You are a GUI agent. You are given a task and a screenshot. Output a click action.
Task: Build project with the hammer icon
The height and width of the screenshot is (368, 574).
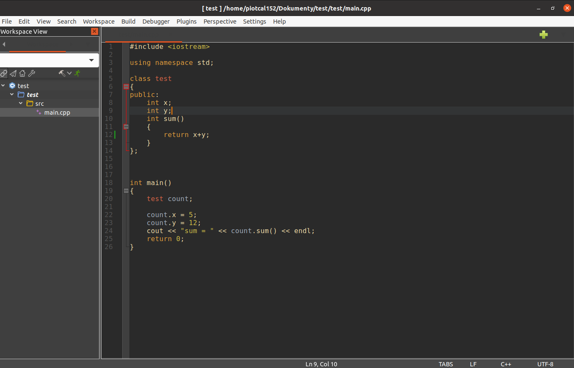click(x=62, y=73)
